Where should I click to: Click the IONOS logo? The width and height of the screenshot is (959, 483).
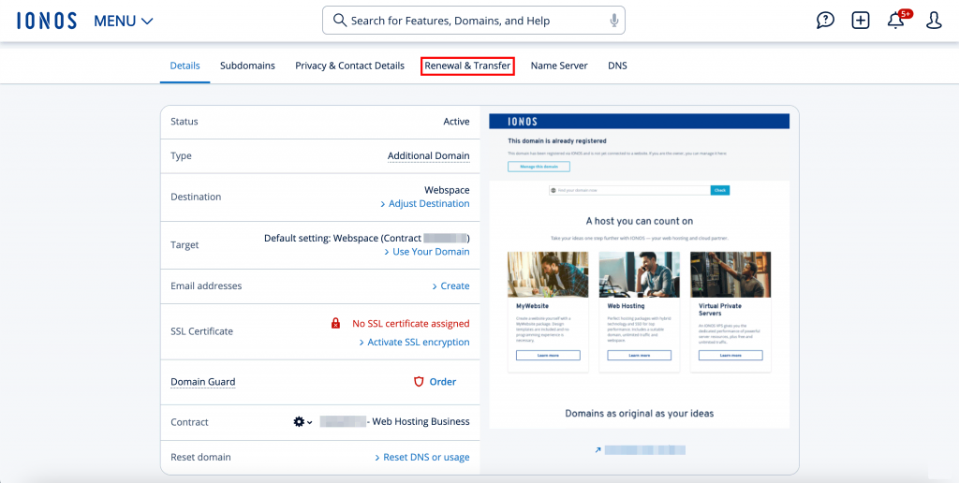coord(47,21)
